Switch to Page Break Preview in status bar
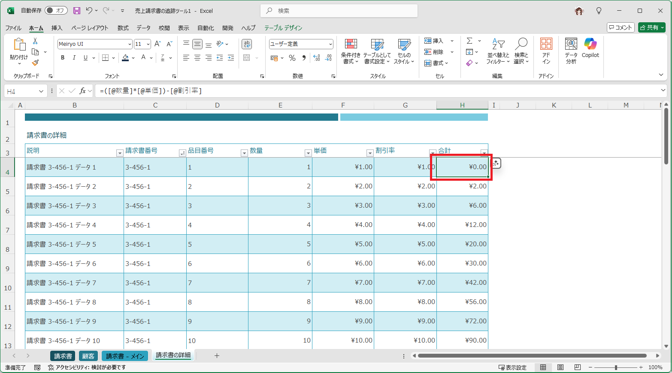672x373 pixels. (x=578, y=367)
